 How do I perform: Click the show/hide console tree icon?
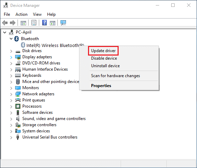(x=23, y=23)
